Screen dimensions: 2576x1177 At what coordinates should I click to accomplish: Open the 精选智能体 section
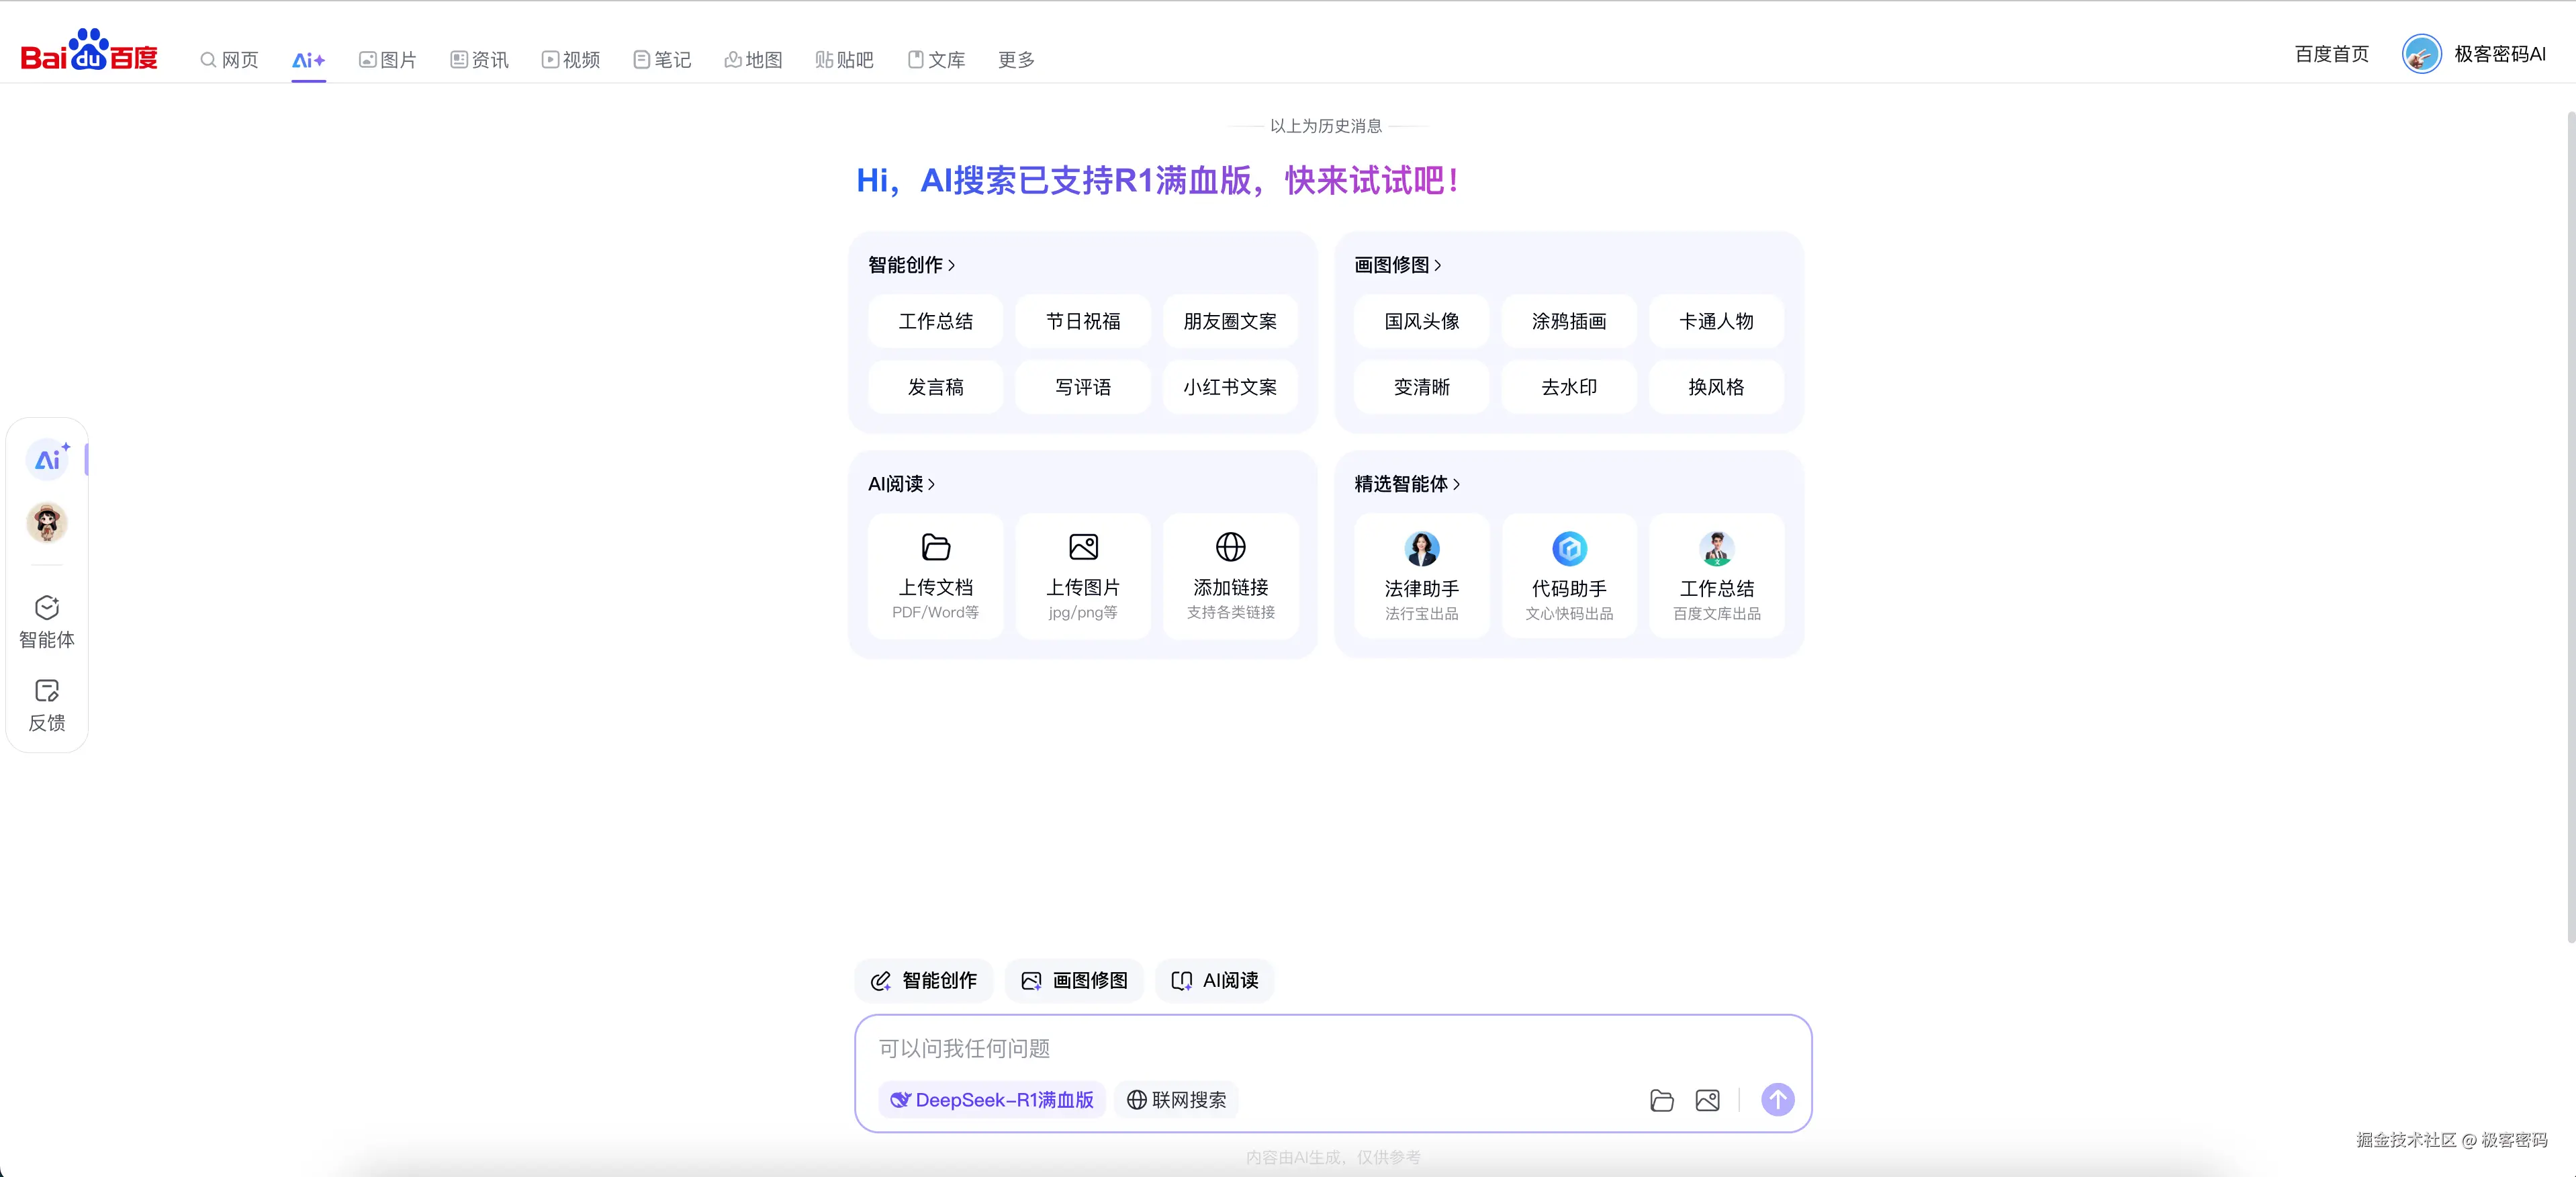click(1409, 484)
